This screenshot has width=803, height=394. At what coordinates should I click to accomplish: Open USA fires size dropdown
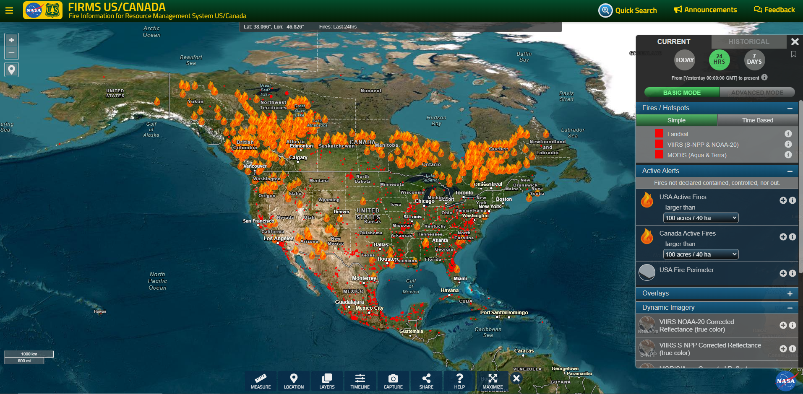pyautogui.click(x=701, y=218)
